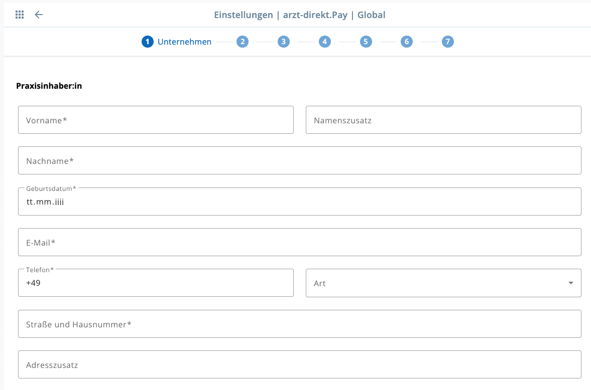The height and width of the screenshot is (390, 591).
Task: Select the Nachname text field
Action: (299, 161)
